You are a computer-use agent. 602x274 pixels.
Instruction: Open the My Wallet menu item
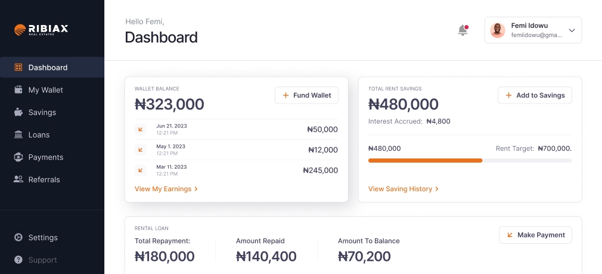[45, 90]
